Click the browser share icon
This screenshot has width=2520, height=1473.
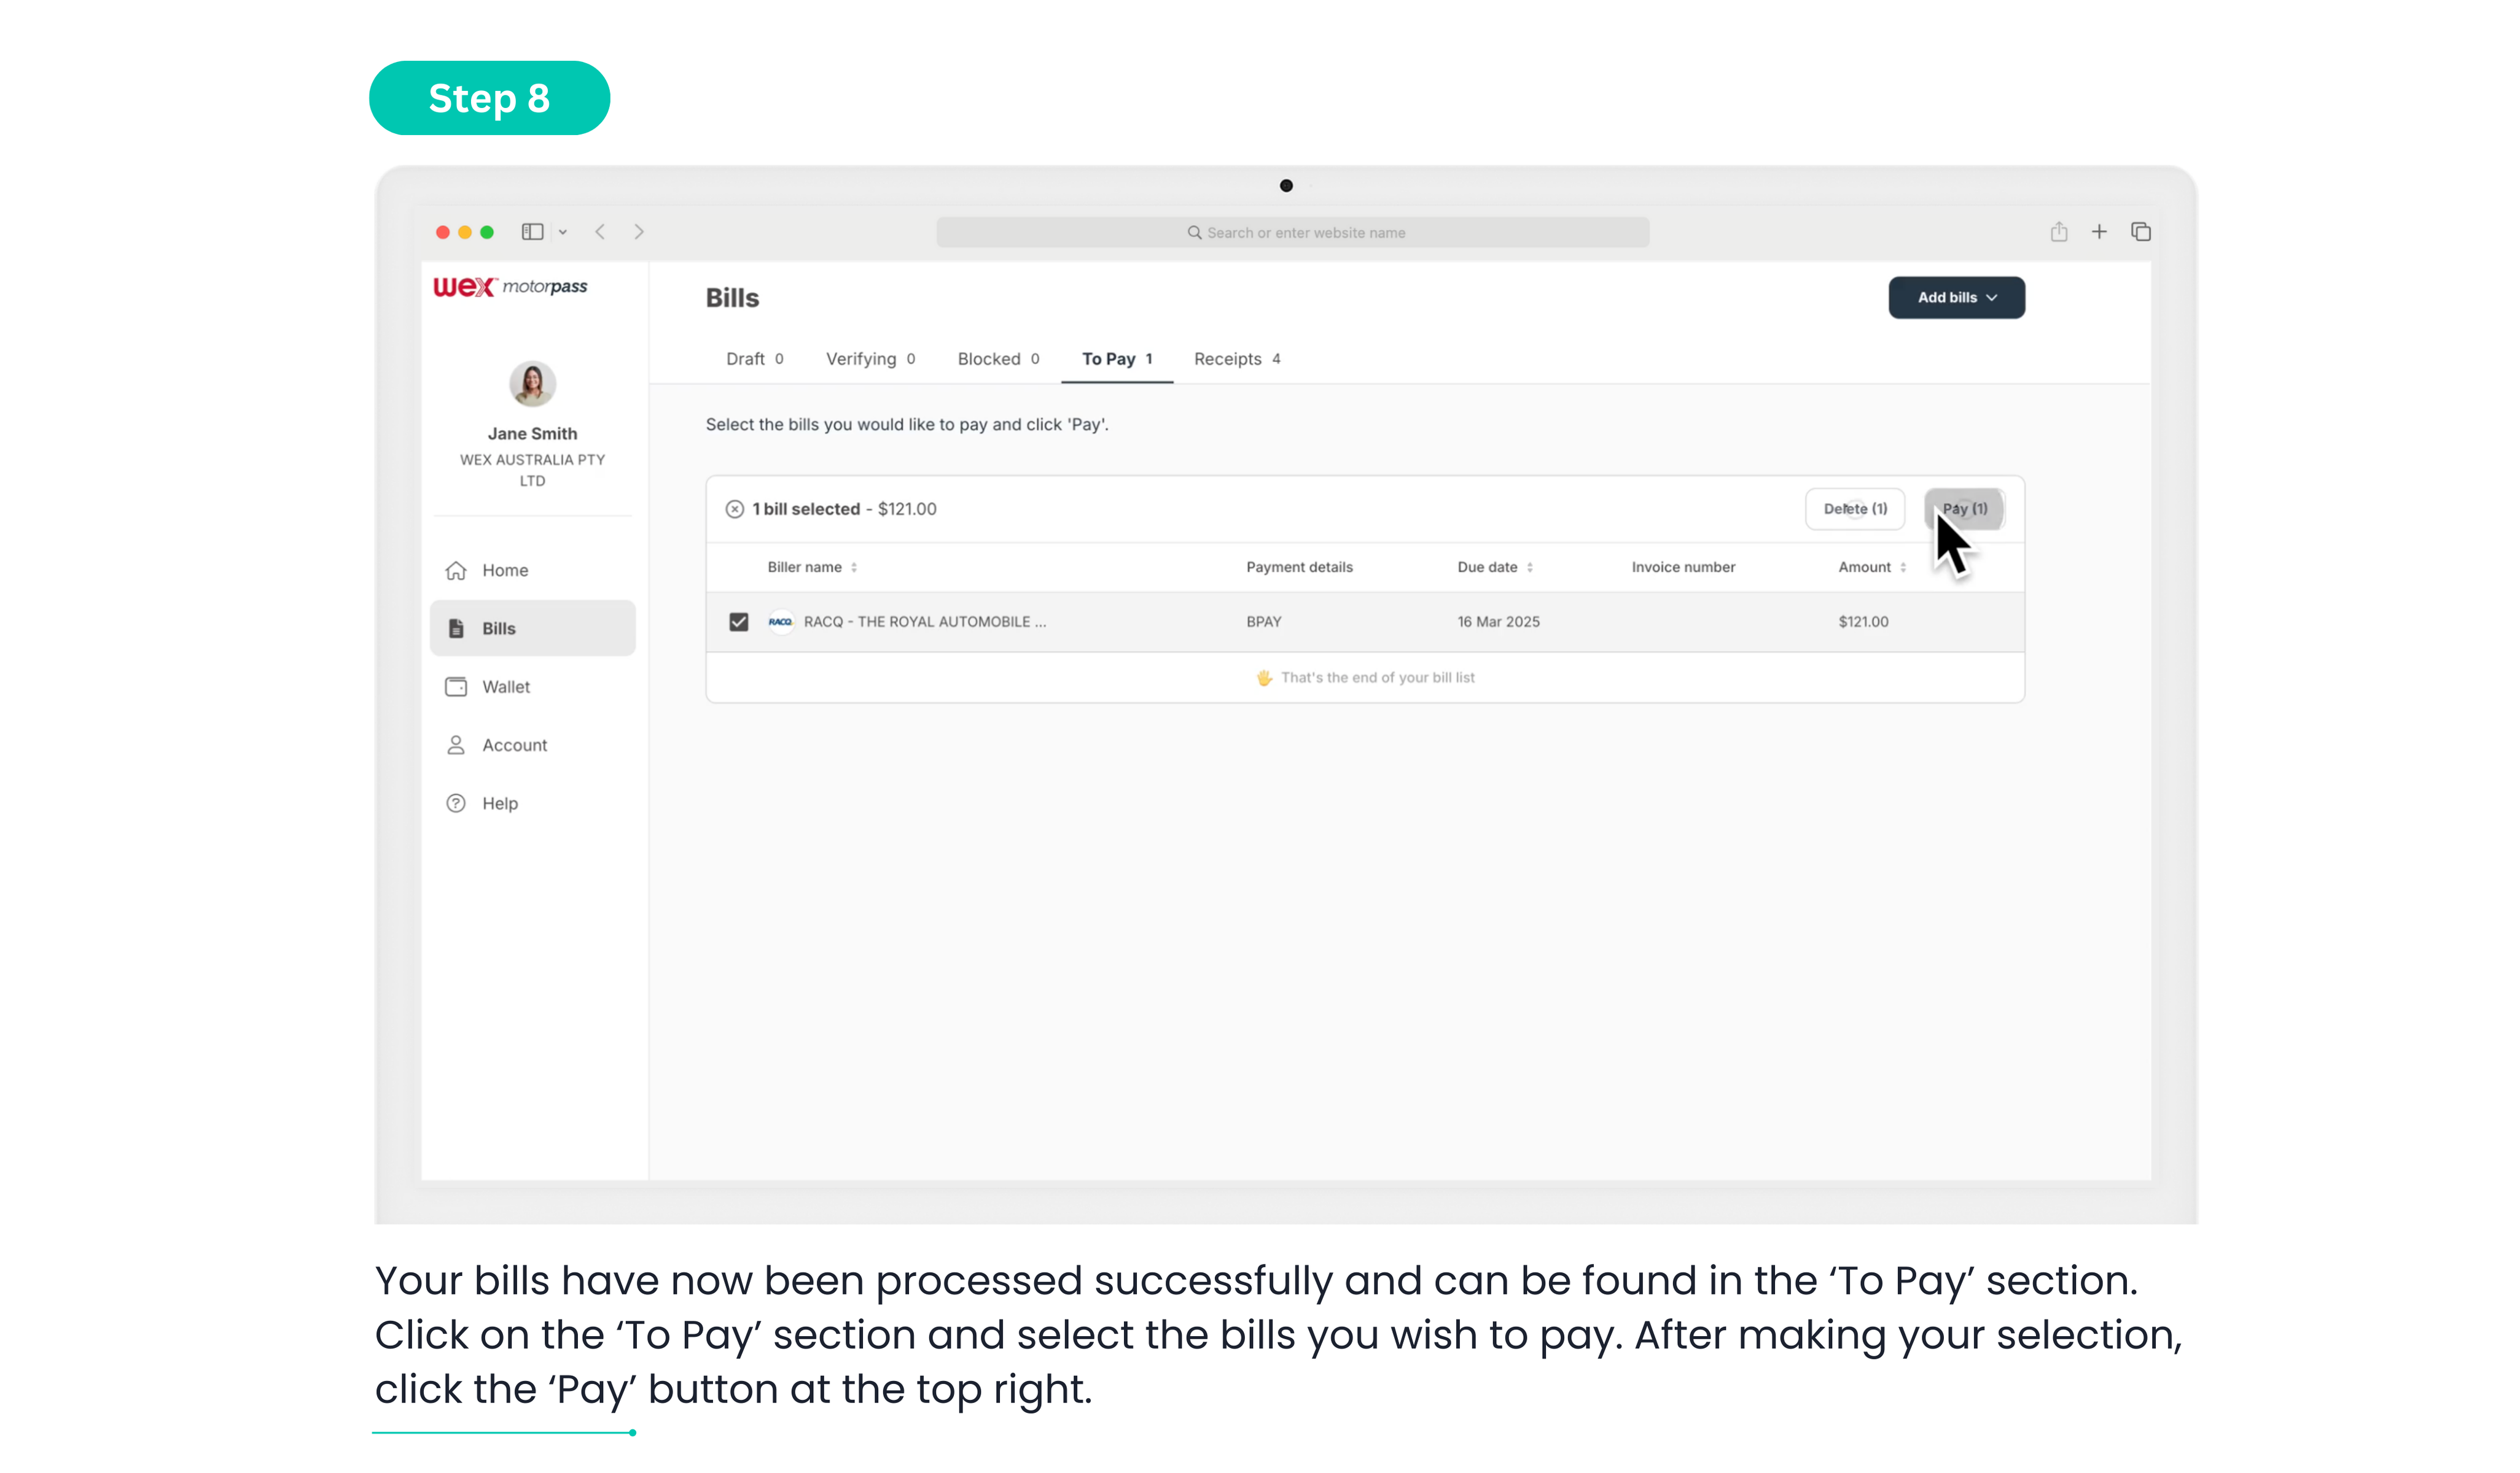[x=2059, y=232]
